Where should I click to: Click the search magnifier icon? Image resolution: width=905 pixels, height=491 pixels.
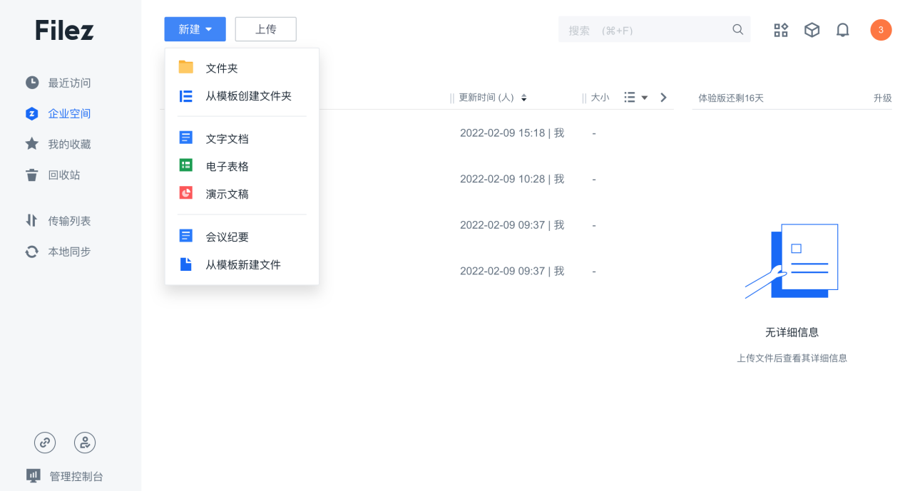tap(738, 30)
